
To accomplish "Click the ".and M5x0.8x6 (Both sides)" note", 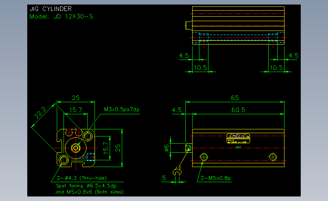I will pyautogui.click(x=89, y=192).
